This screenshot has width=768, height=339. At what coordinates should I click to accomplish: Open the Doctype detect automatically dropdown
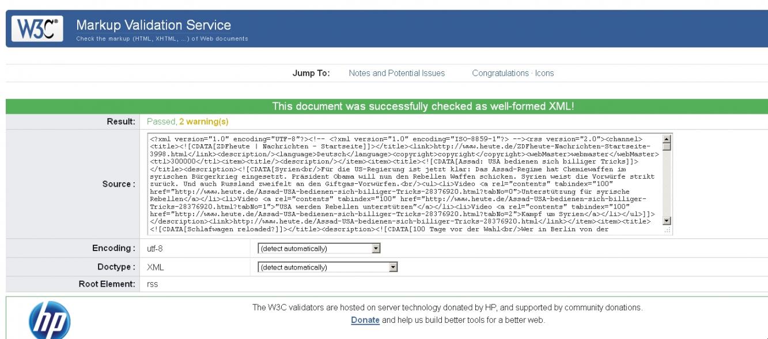tap(328, 267)
